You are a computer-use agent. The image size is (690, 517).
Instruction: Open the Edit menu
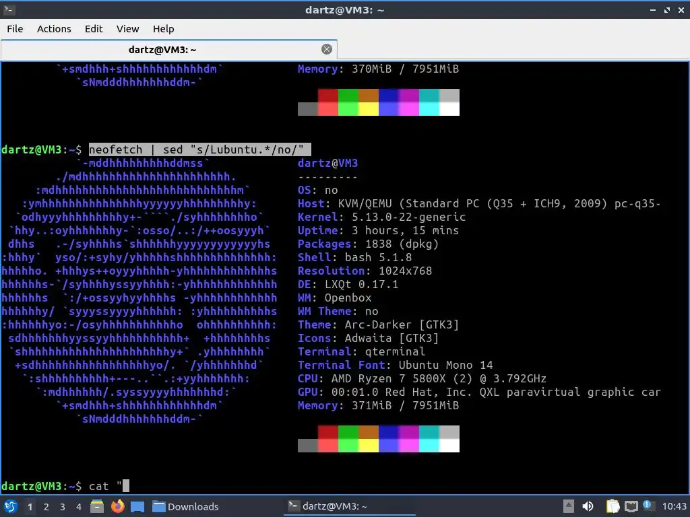[x=94, y=29]
